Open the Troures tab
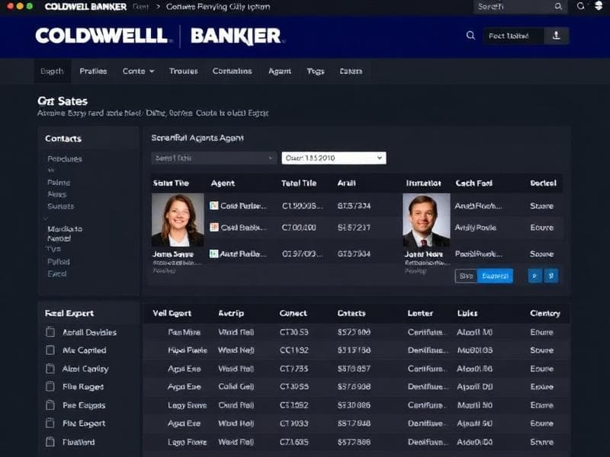Screen dimensions: 610x457 [x=183, y=71]
